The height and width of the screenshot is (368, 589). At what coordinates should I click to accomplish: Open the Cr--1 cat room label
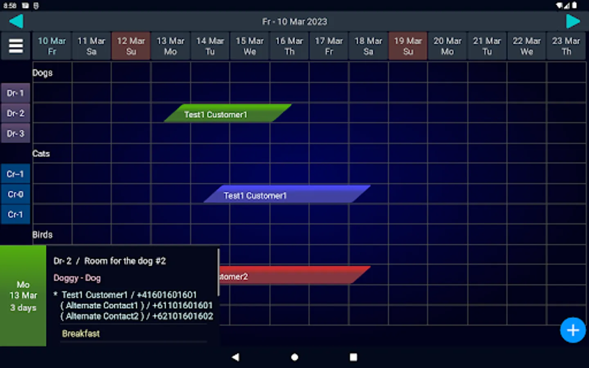(x=16, y=174)
